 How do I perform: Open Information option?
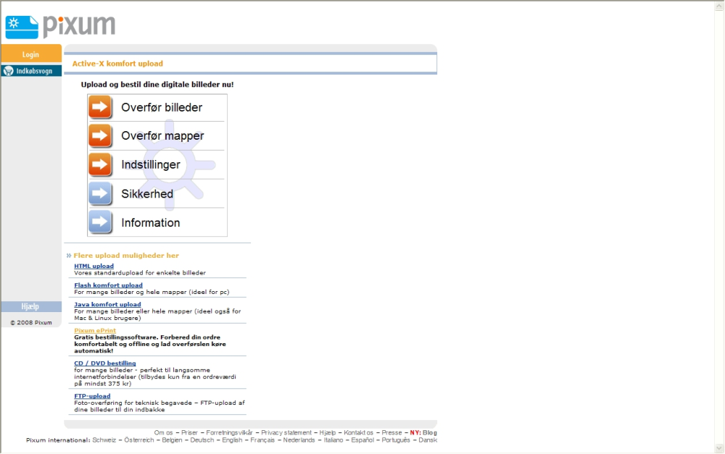(x=151, y=222)
